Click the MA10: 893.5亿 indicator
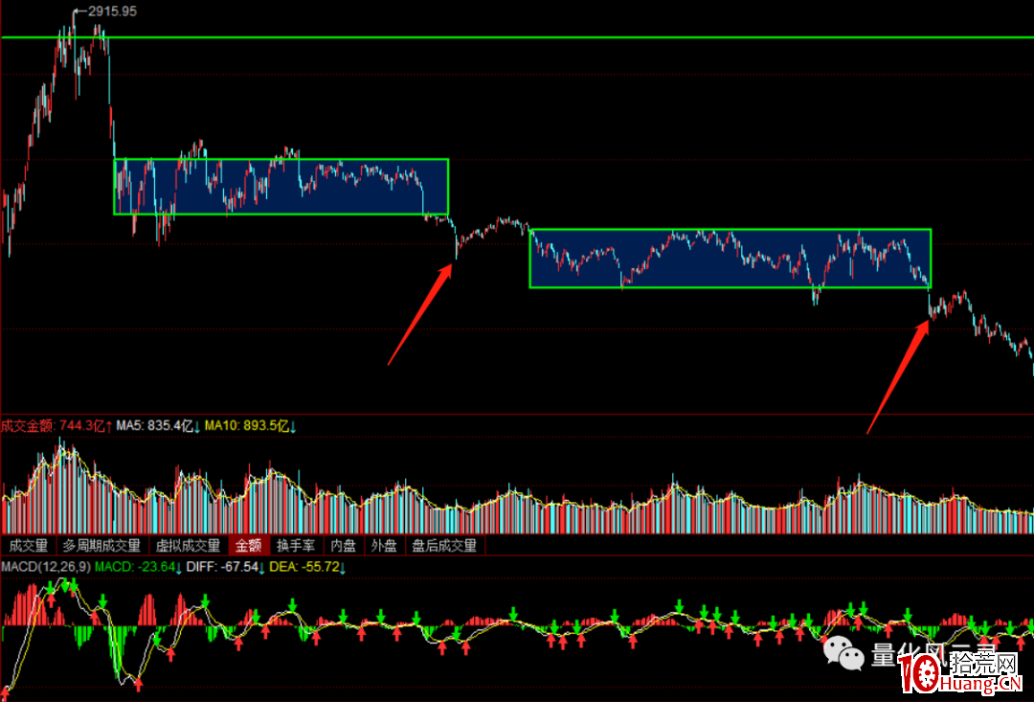 [x=251, y=426]
